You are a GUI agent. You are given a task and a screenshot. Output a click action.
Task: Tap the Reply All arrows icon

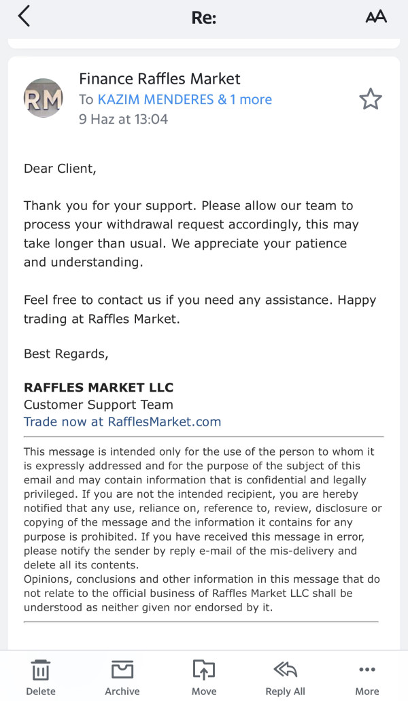coord(286,677)
